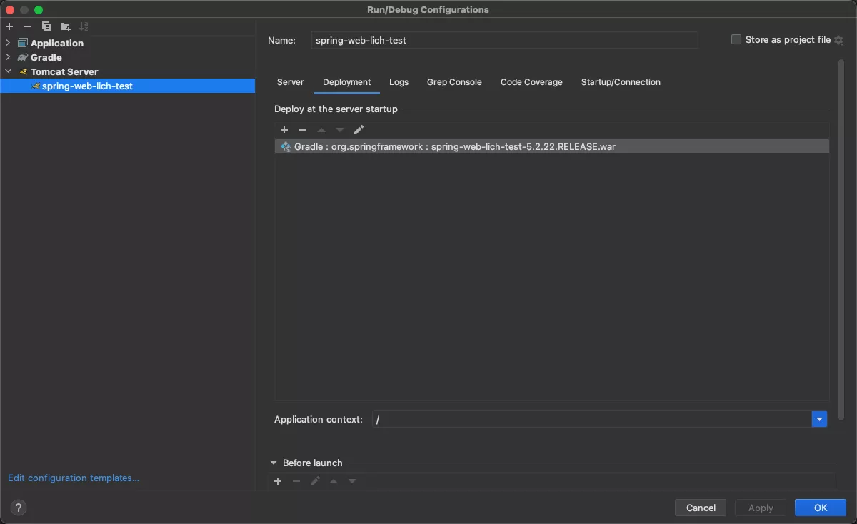
Task: Enable Store as project file checkbox
Action: (736, 40)
